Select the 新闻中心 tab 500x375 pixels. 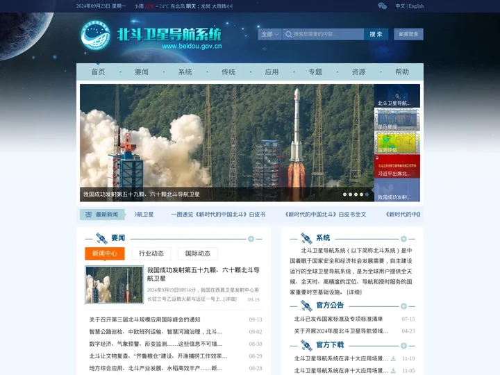click(x=105, y=253)
